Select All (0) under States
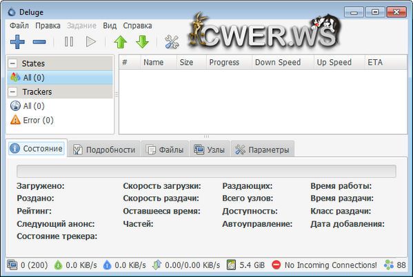This screenshot has height=277, width=413. (x=60, y=77)
